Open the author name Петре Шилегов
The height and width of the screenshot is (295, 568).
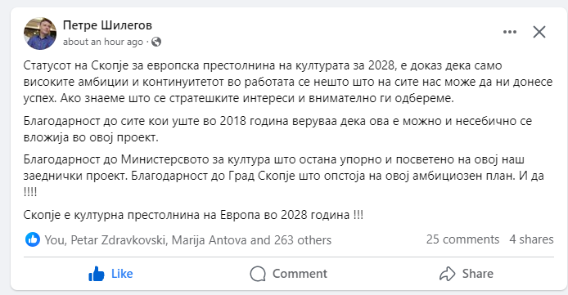click(107, 25)
